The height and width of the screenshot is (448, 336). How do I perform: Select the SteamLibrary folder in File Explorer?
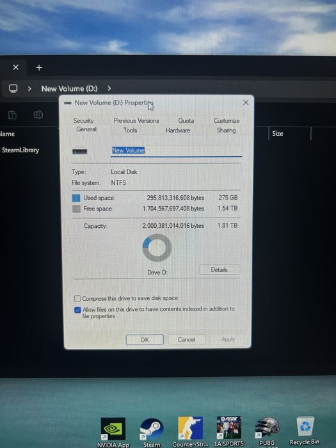(x=20, y=150)
